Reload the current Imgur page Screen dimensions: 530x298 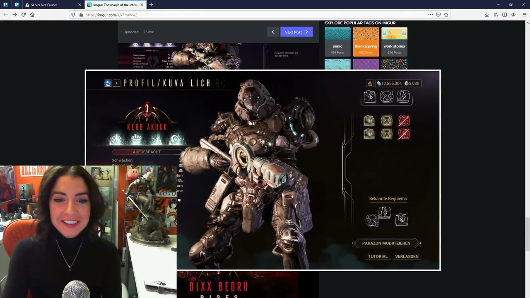pyautogui.click(x=24, y=14)
